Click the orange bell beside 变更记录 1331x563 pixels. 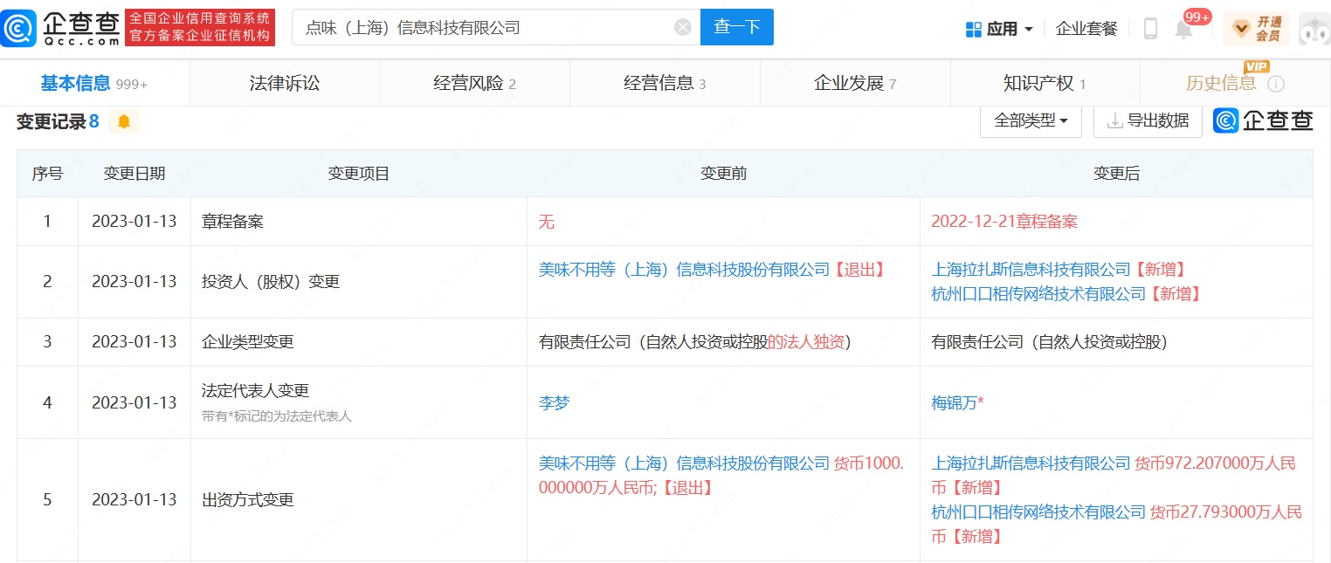click(x=124, y=121)
